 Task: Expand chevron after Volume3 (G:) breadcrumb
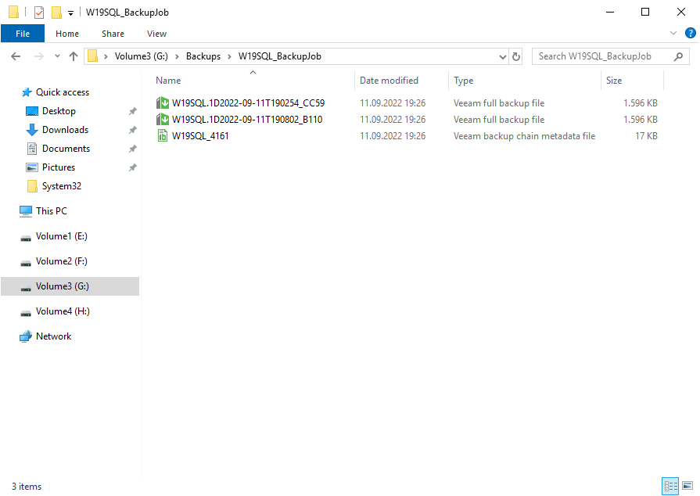coord(177,56)
